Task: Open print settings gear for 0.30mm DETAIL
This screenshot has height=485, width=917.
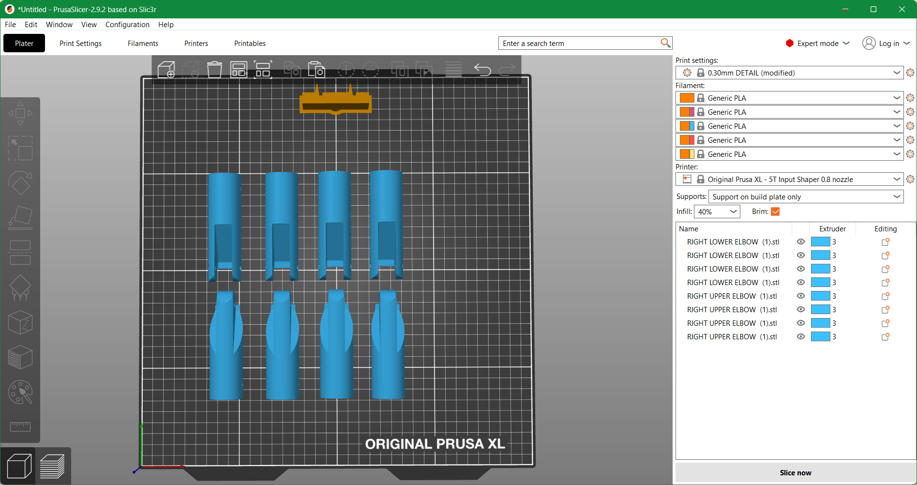Action: click(x=910, y=73)
